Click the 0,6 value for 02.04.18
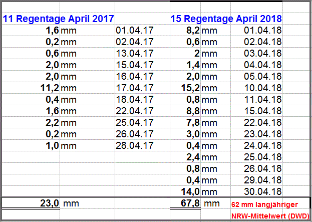The height and width of the screenshot is (222, 312). (x=193, y=42)
